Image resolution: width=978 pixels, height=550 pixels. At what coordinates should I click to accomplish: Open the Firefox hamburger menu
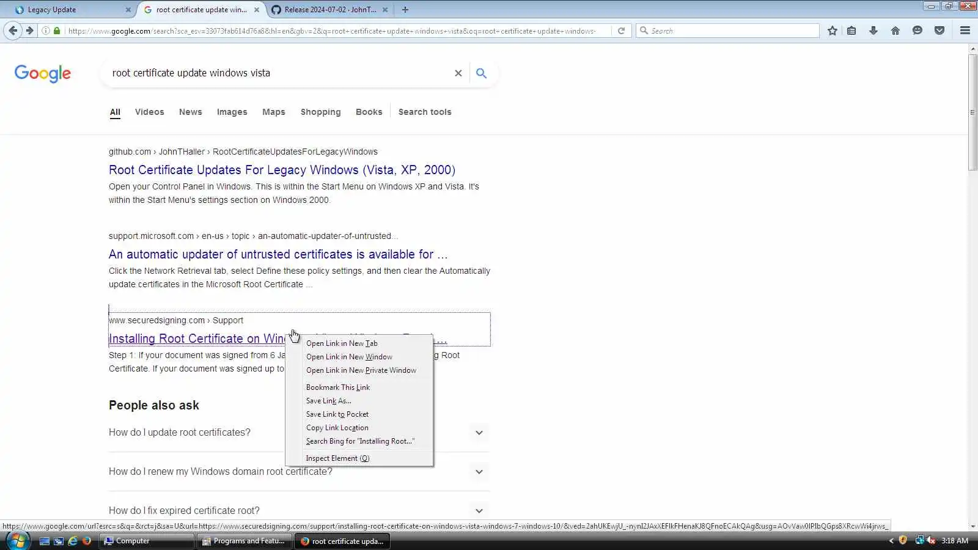tap(965, 31)
